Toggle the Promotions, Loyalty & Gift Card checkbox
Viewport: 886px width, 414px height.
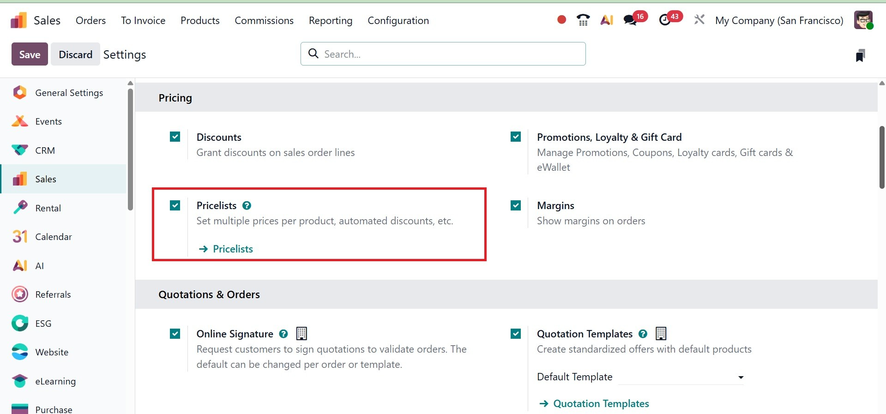point(516,137)
